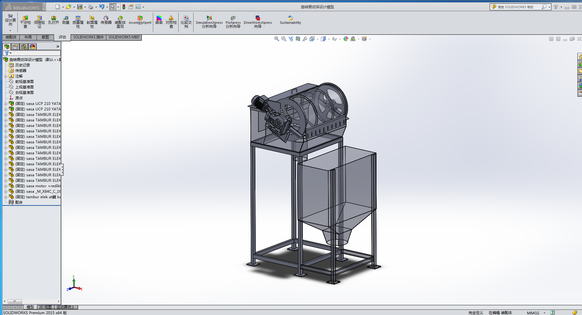Viewport: 582px width, 315px height.
Task: Click the 运动算例1 motion study tab
Action: click(x=65, y=307)
